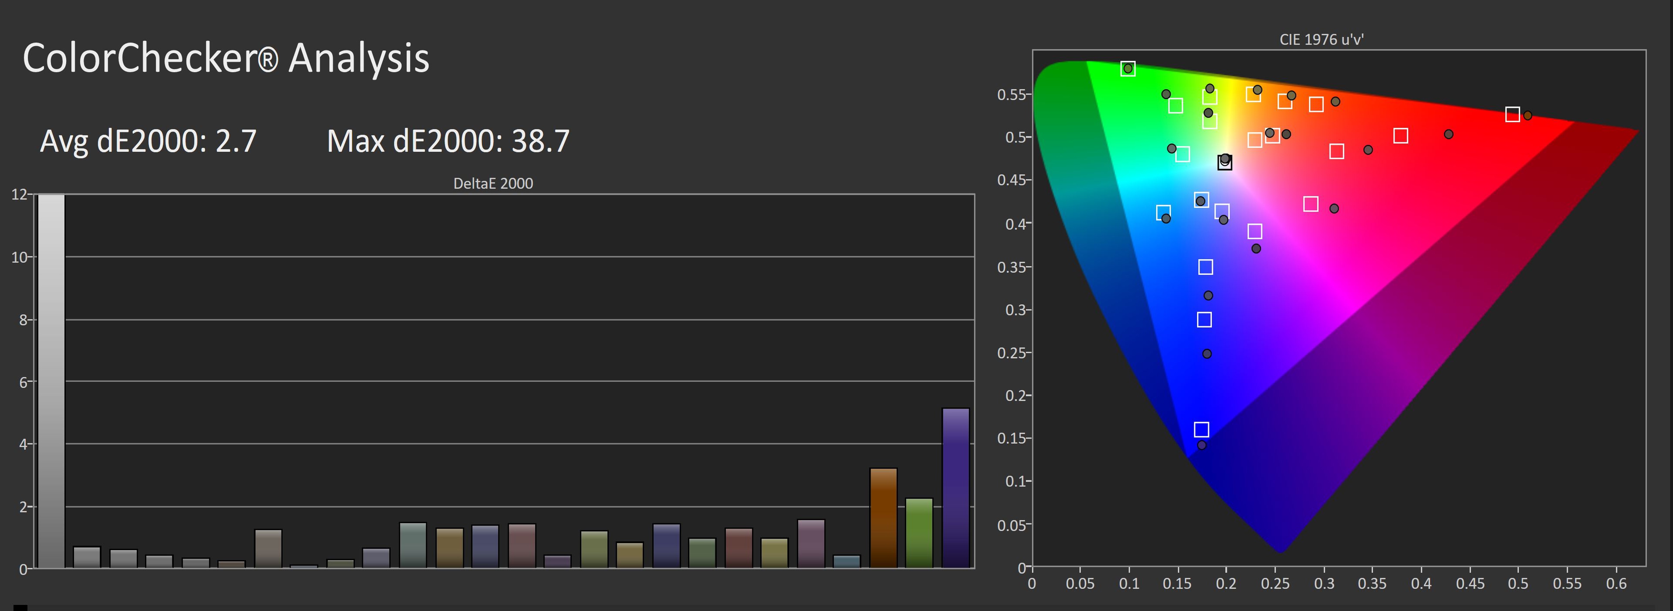Click the tall white bar in DeltaE chart

(x=51, y=381)
